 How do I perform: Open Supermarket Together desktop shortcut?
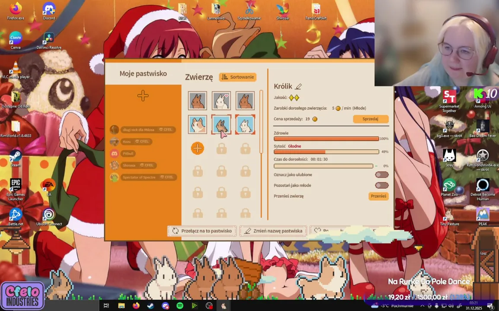(449, 101)
